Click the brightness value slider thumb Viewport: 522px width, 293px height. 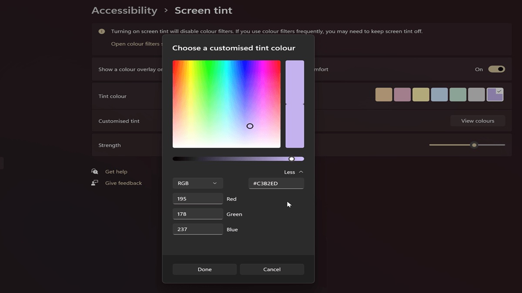[x=291, y=159]
